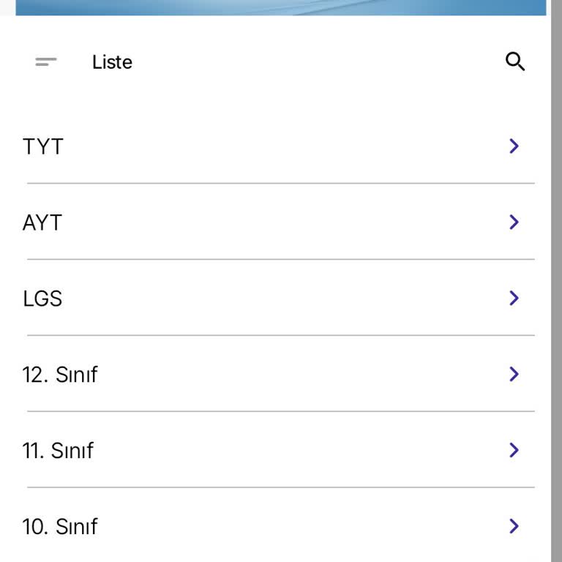
Task: Click the Liste header title
Action: coord(112,62)
